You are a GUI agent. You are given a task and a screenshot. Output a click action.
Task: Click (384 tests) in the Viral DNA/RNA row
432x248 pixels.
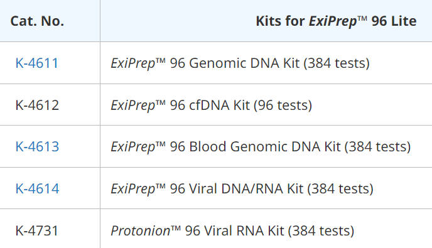(x=340, y=189)
